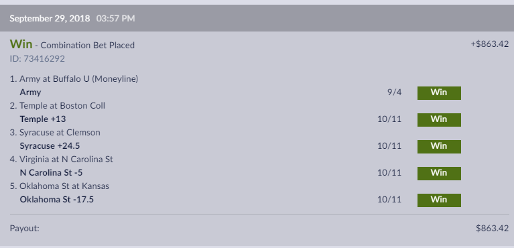The height and width of the screenshot is (248, 514).
Task: Open the Army at Buffalo U event
Action: click(78, 79)
